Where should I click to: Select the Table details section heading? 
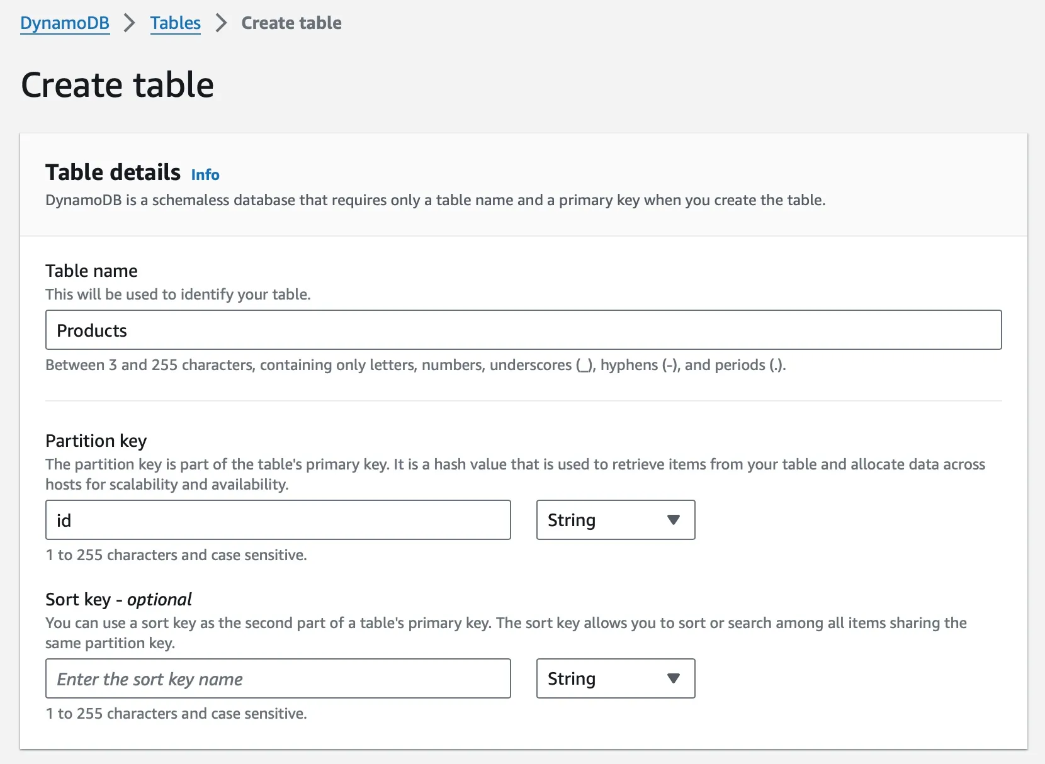[113, 172]
